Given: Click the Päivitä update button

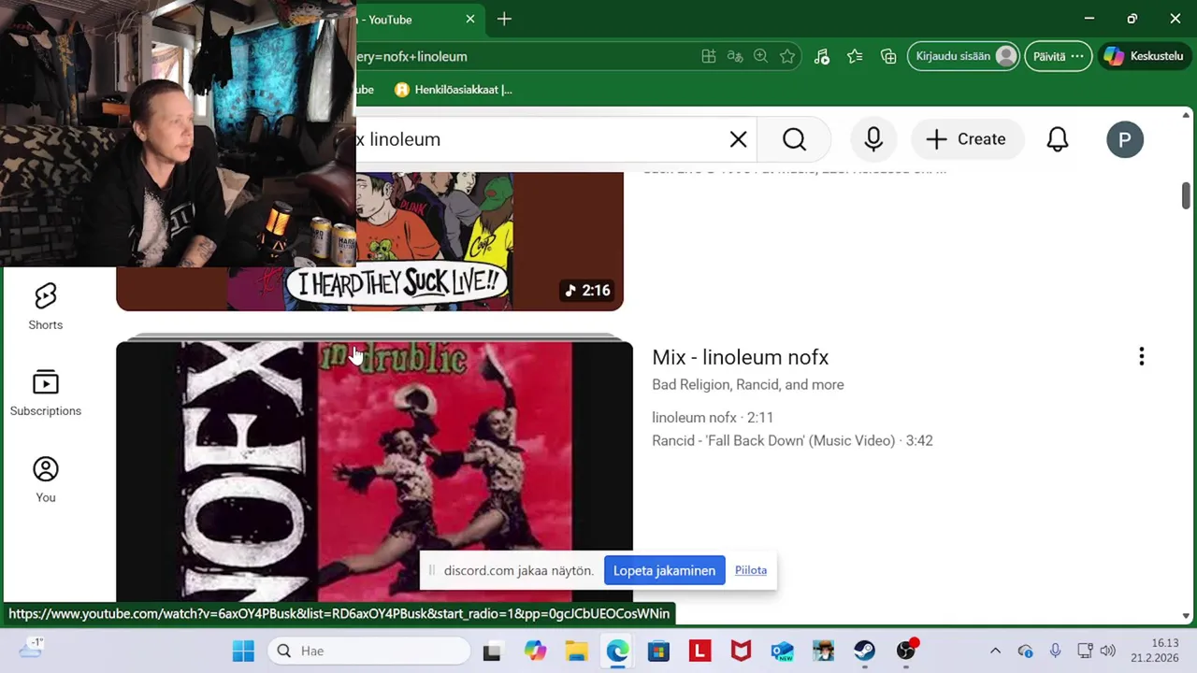Looking at the screenshot, I should 1058,56.
